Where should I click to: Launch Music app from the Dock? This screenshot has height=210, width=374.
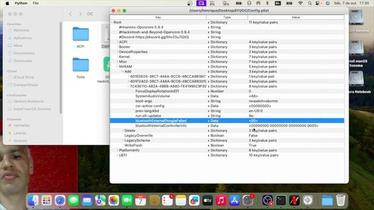pos(221,200)
